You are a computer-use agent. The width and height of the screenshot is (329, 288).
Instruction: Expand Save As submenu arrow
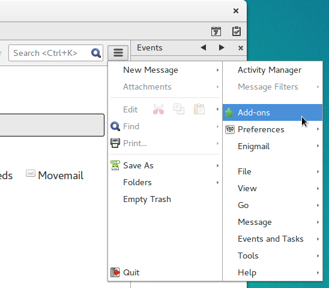click(x=217, y=165)
